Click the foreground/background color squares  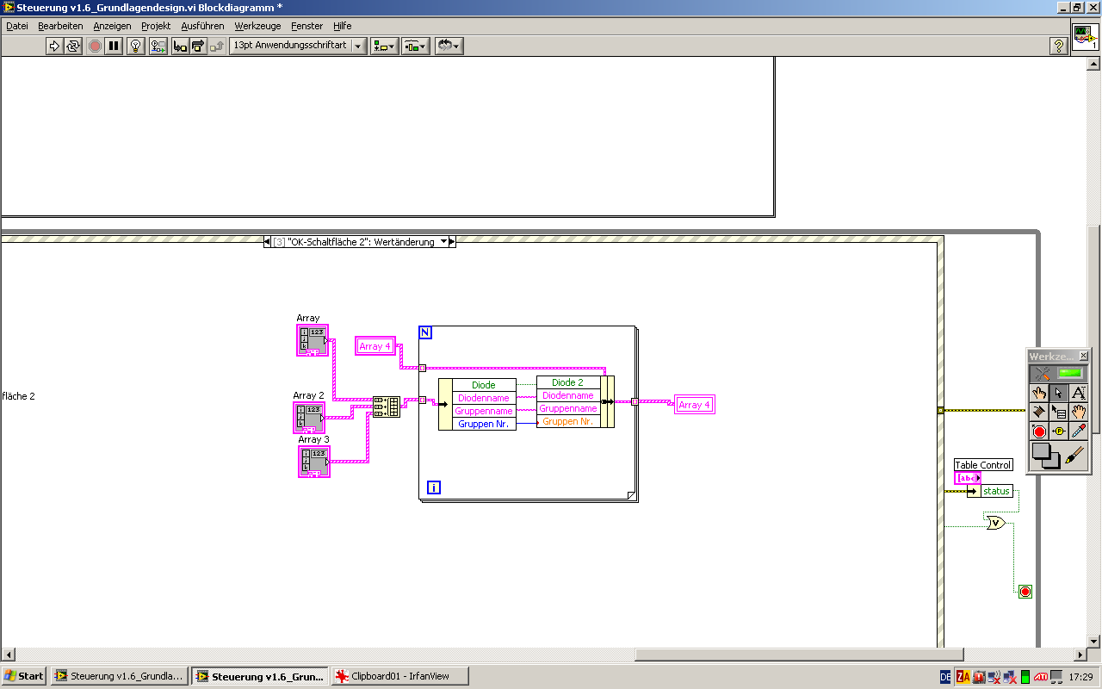click(1046, 456)
